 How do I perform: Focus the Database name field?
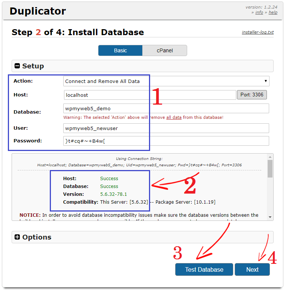[x=166, y=109]
